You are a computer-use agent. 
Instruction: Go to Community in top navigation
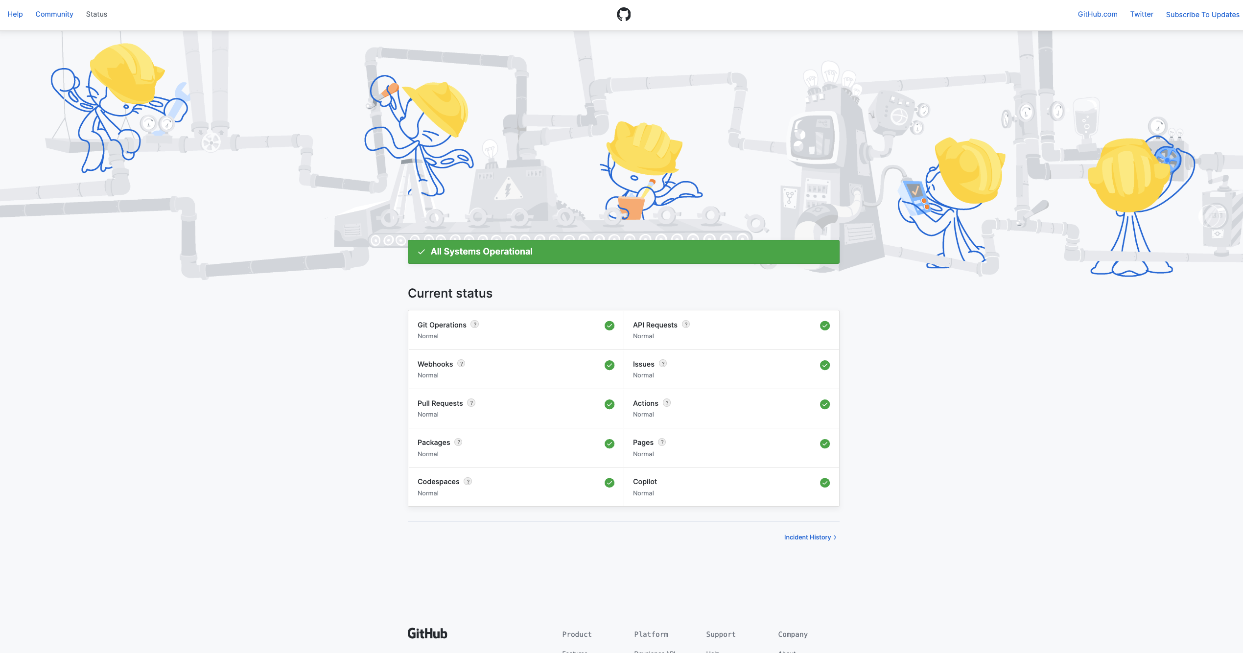[x=54, y=14]
